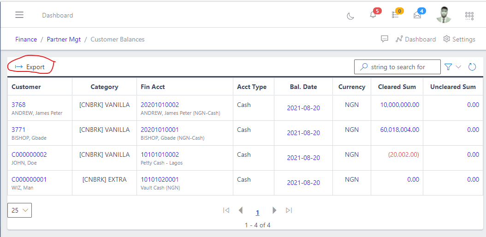Viewport: 486px width, 237px height.
Task: Open financial account 20201010002
Action: click(160, 105)
